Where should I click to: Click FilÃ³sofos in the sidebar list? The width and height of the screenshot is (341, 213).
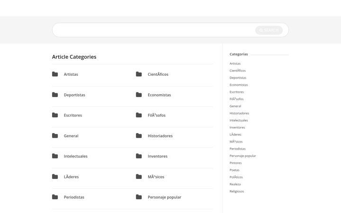[237, 99]
